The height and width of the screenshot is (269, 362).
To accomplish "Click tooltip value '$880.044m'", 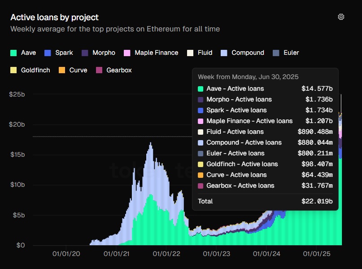I will (x=315, y=143).
